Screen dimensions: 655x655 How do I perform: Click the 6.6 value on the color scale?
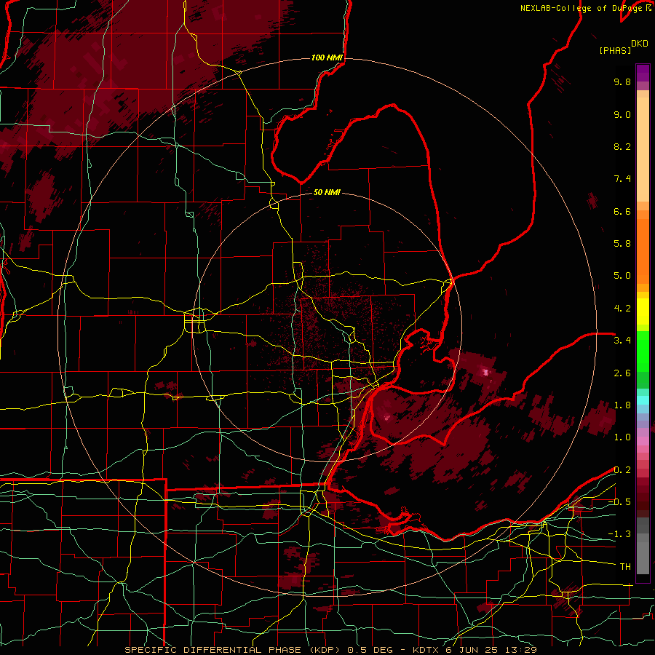[x=622, y=211]
